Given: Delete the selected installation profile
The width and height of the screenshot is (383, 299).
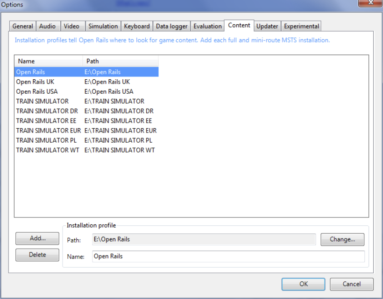Looking at the screenshot, I should 37,255.
